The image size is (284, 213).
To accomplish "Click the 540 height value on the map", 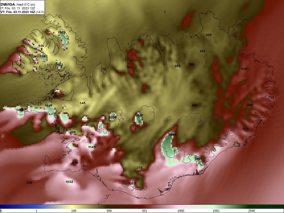I will [x=29, y=183].
